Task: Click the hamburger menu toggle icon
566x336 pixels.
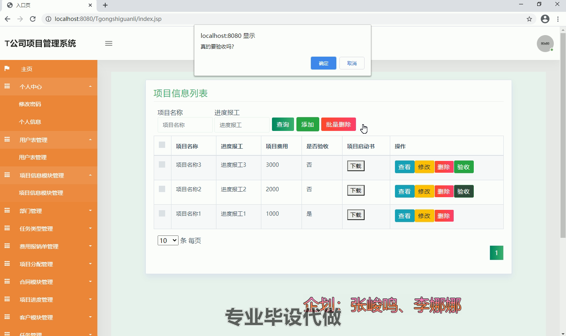Action: pos(109,43)
